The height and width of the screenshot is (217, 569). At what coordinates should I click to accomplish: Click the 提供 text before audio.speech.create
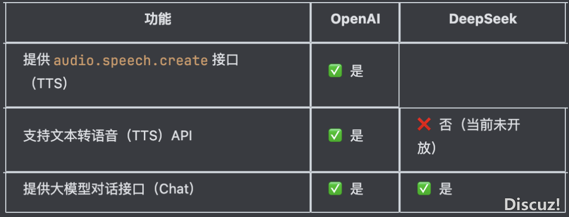pos(36,60)
